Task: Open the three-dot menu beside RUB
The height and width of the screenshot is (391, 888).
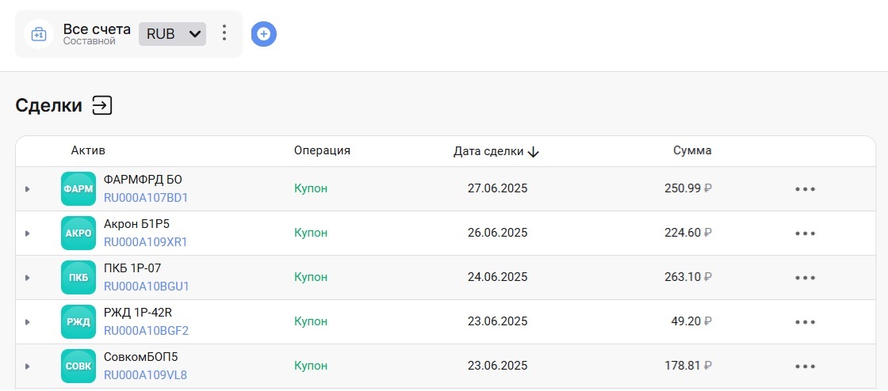Action: pos(224,32)
